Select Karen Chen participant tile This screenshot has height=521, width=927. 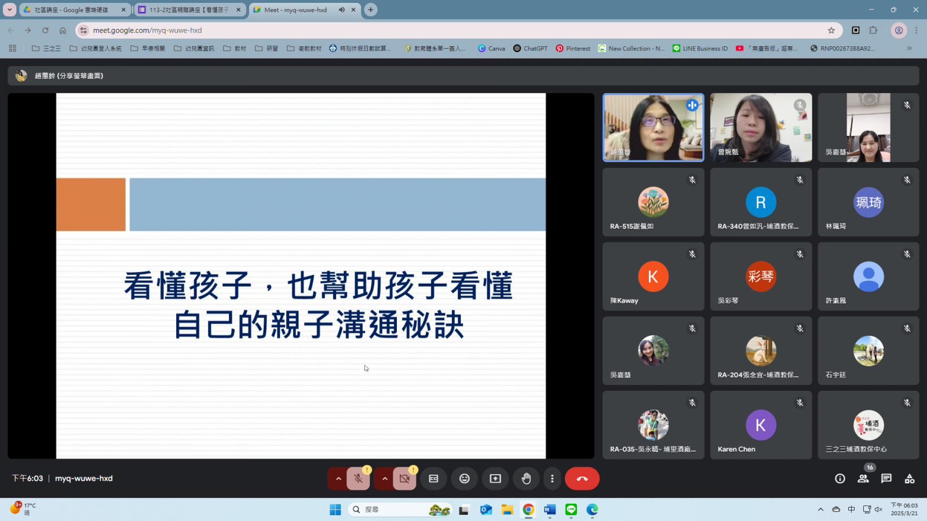761,425
